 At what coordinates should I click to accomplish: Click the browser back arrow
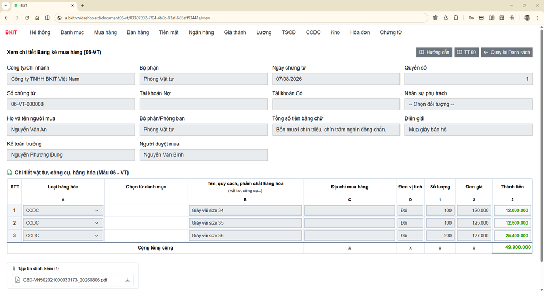[x=6, y=18]
